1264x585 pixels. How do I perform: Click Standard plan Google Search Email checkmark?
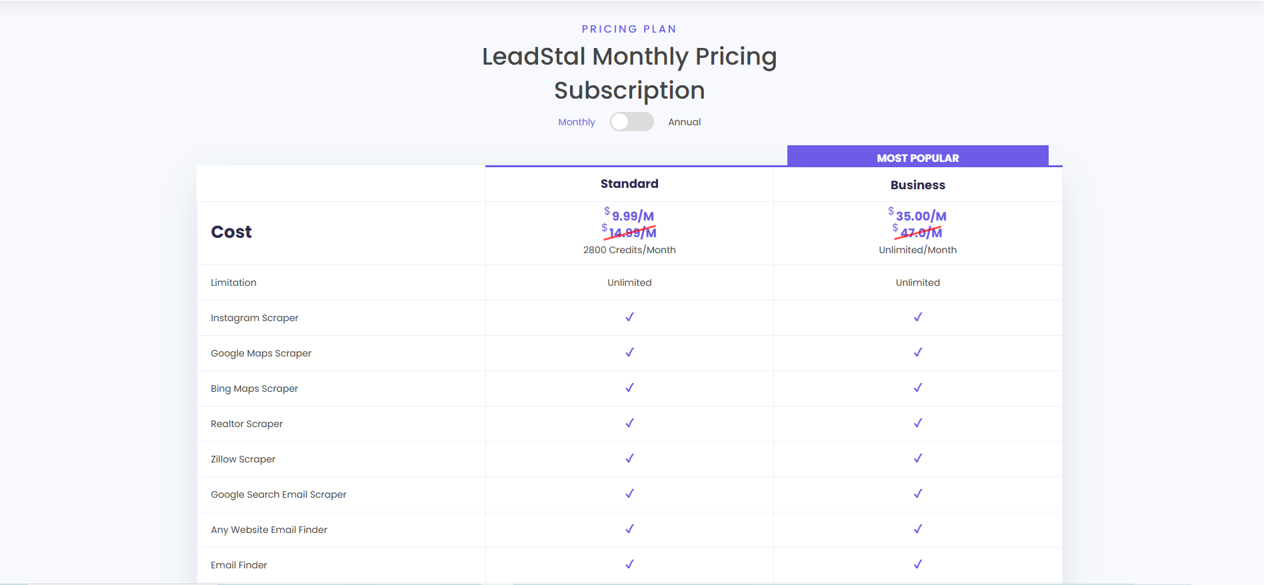pos(629,494)
